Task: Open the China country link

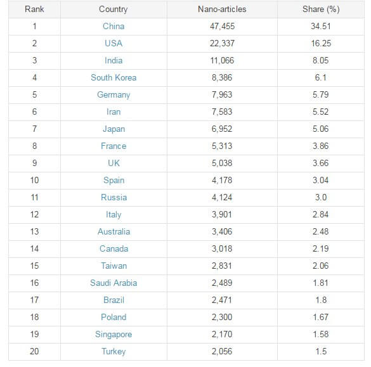Action: 114,26
